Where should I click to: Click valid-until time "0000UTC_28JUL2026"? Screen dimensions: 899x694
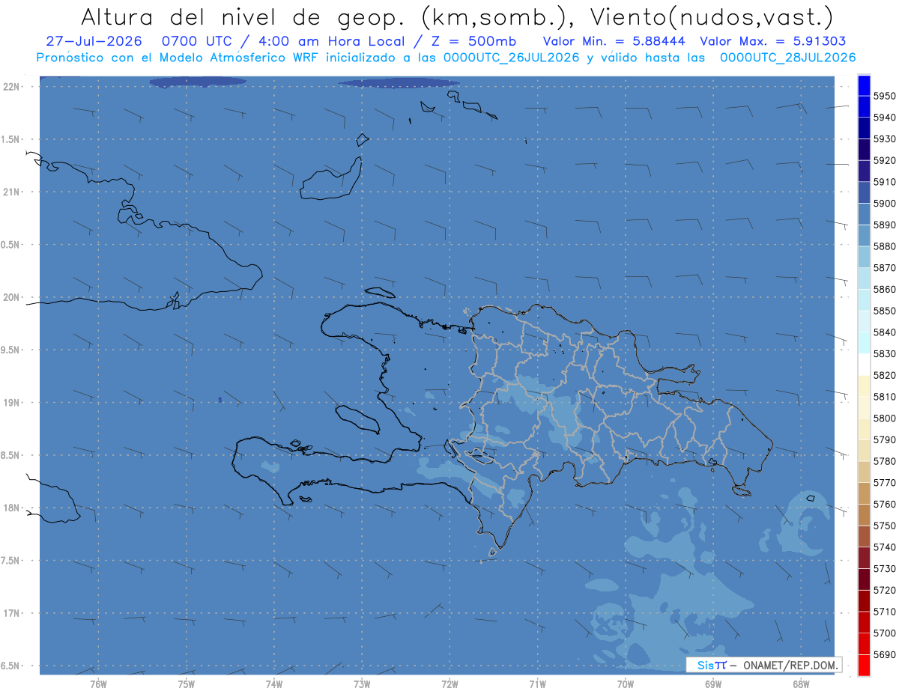787,57
